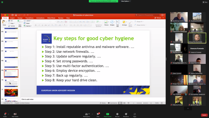Open Shape Outline dropdown
Image resolution: width=209 pixels, height=118 pixels.
click(x=140, y=25)
